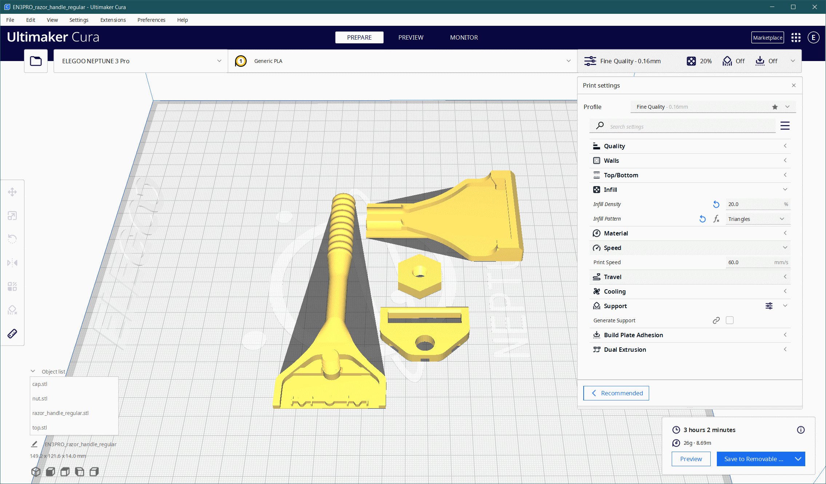826x484 pixels.
Task: Select nut.stl in object list
Action: coord(74,399)
